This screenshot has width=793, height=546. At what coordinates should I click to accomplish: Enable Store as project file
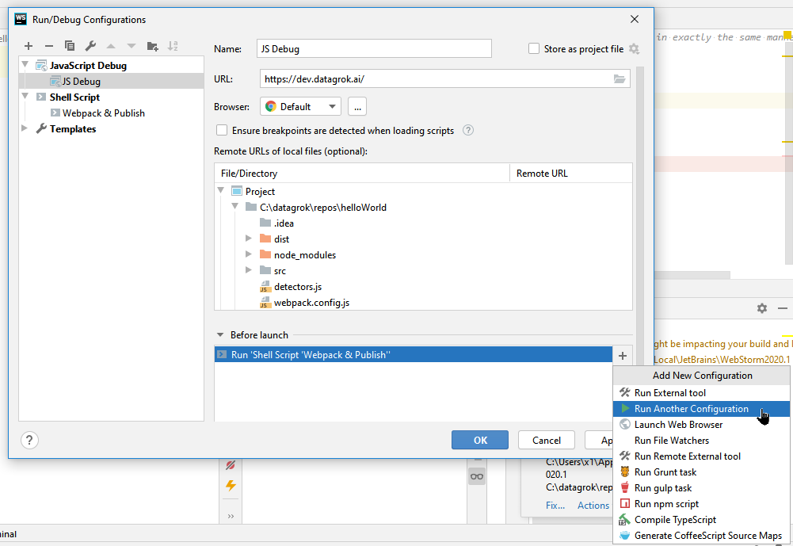535,48
